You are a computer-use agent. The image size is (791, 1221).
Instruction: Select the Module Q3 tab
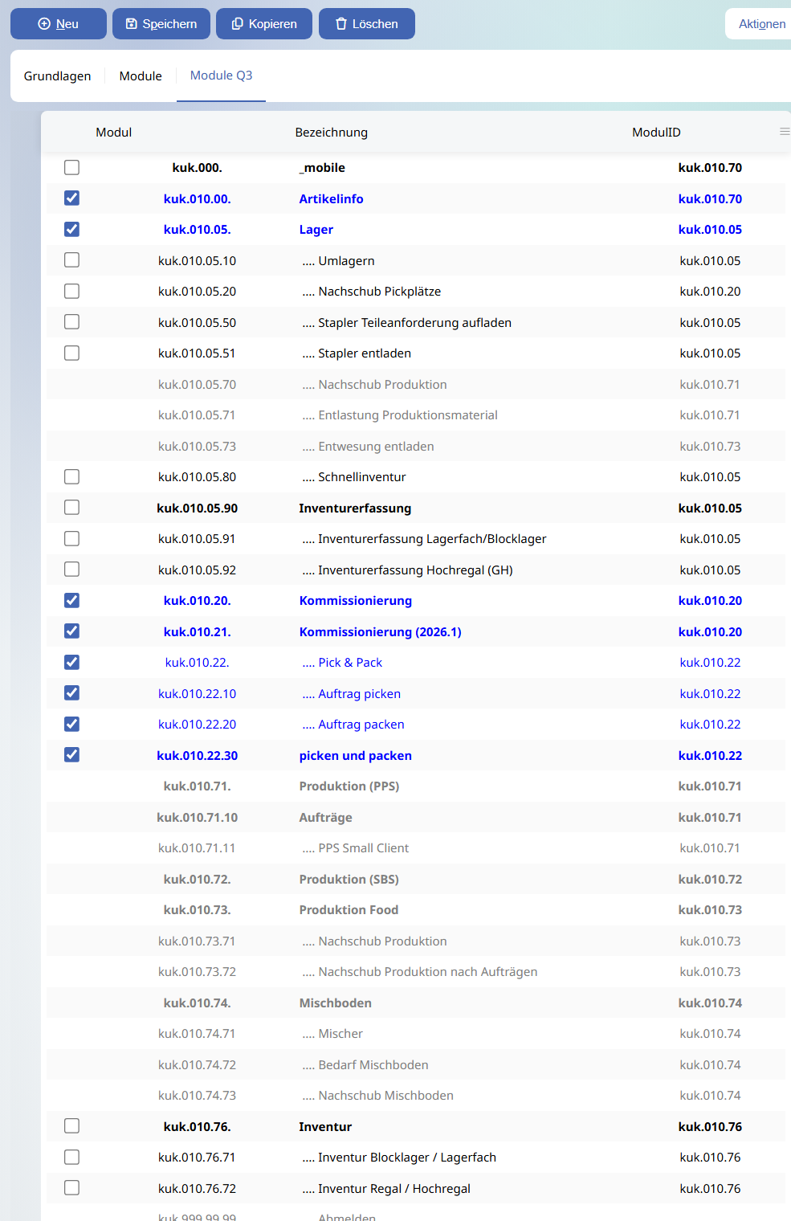pyautogui.click(x=221, y=76)
